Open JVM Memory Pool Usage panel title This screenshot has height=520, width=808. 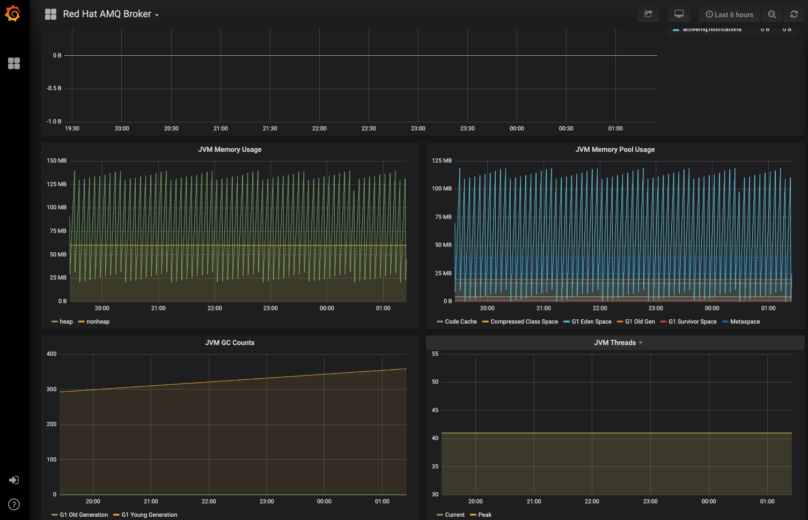(x=615, y=150)
